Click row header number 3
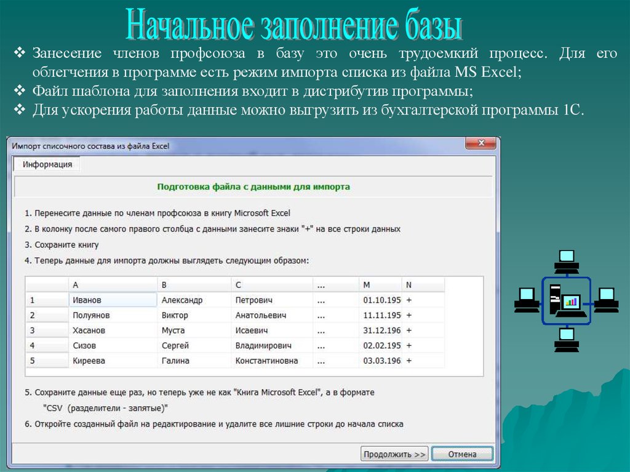 47,330
